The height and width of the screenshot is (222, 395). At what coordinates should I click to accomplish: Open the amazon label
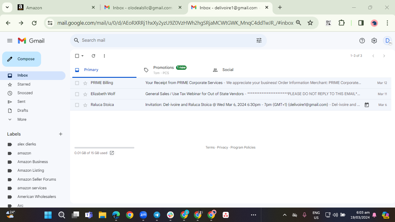click(24, 153)
